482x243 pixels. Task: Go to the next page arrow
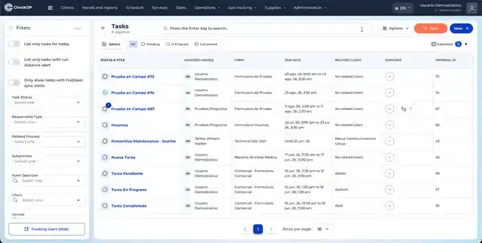271,230
